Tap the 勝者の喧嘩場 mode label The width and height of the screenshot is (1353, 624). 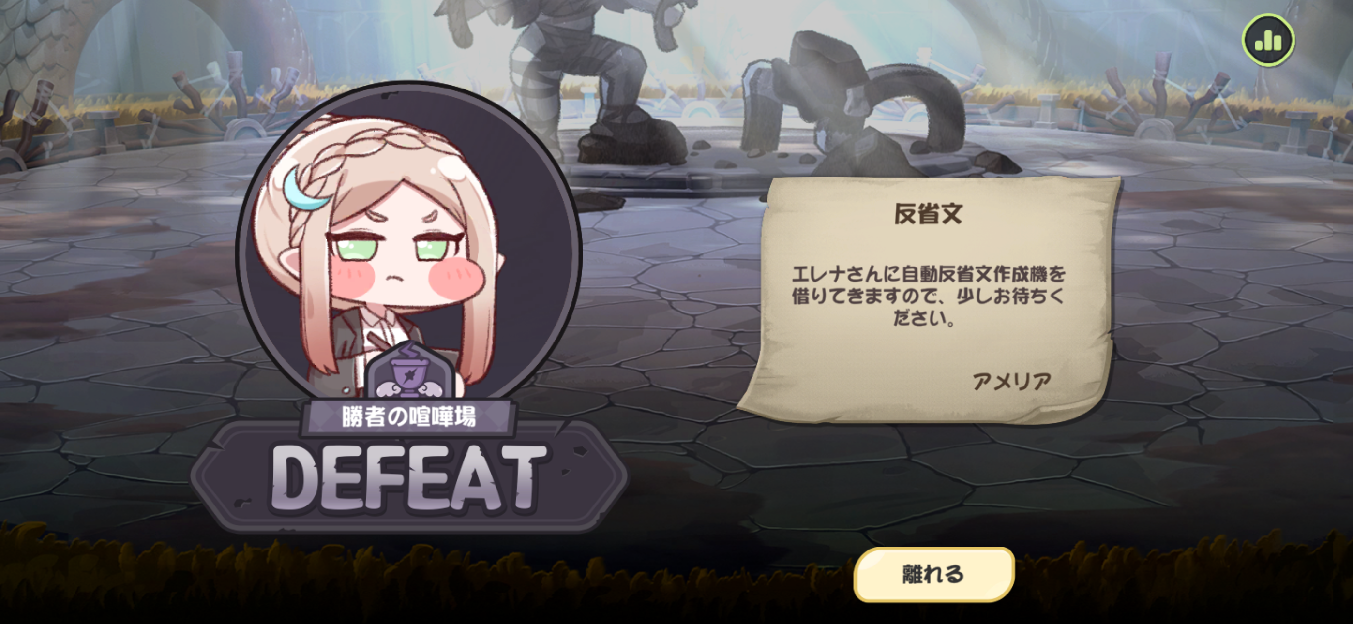(x=408, y=417)
